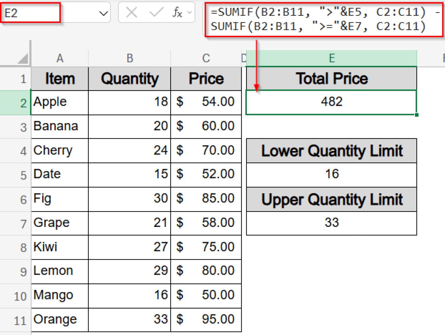Click the Upper Quantity Limit label cell

coord(332,199)
